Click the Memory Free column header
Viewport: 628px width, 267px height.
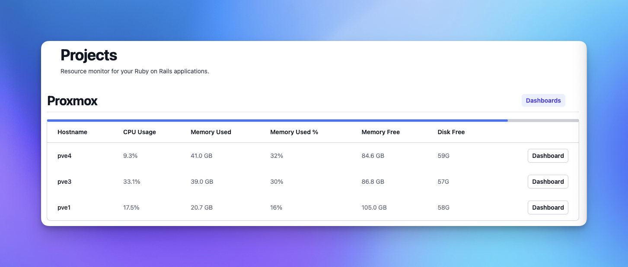coord(381,132)
